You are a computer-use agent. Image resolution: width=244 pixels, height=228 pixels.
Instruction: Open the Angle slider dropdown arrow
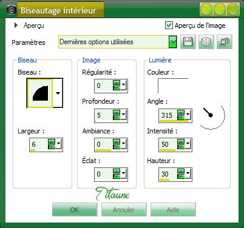click(x=188, y=114)
